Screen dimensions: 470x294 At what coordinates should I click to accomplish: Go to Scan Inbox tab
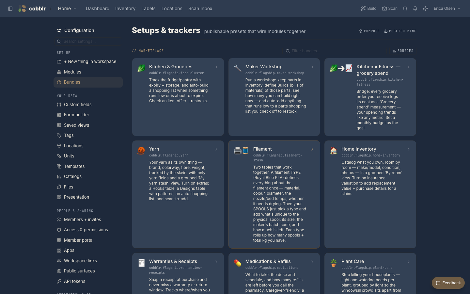pyautogui.click(x=200, y=8)
